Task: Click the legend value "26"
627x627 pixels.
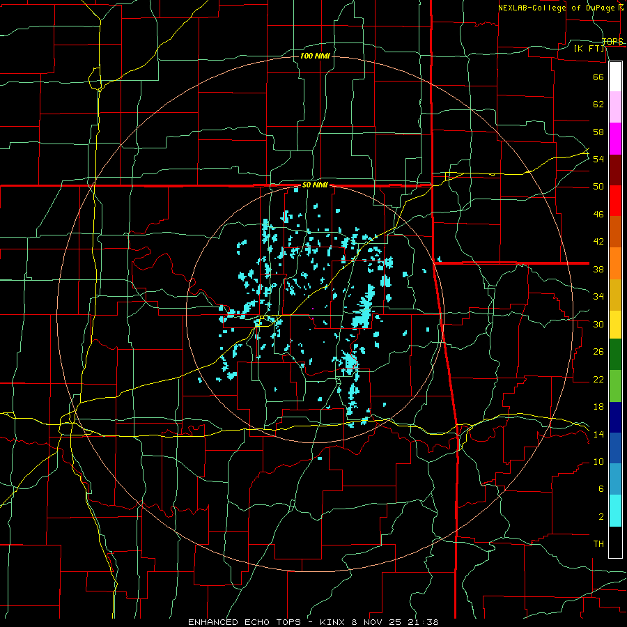Action: pyautogui.click(x=598, y=352)
